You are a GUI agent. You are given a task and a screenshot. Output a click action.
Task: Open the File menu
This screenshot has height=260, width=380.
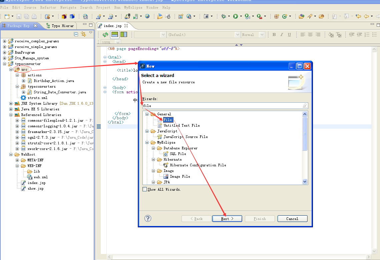[x=4, y=8]
